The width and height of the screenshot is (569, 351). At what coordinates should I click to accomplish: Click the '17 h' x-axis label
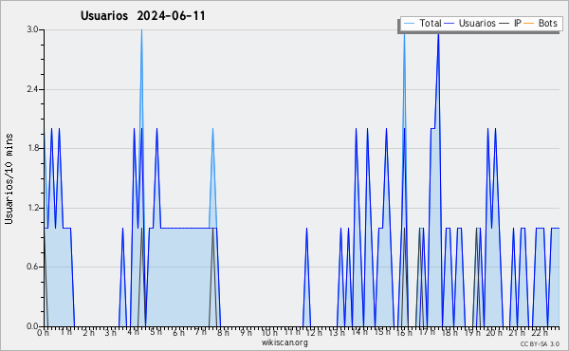(x=427, y=332)
